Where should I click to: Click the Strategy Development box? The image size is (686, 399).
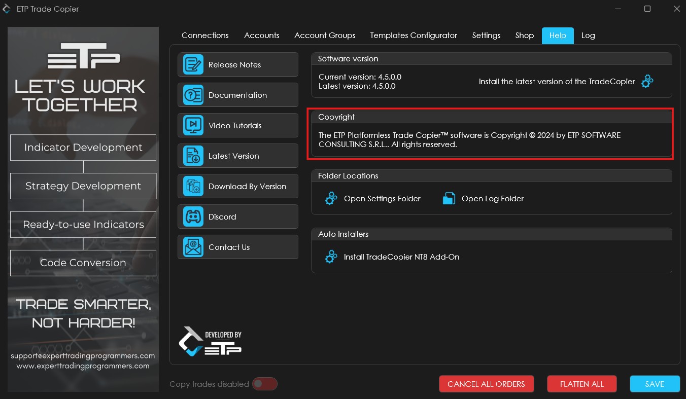coord(83,186)
